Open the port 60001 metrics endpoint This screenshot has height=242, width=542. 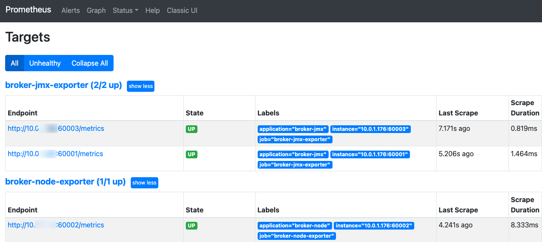tap(55, 154)
